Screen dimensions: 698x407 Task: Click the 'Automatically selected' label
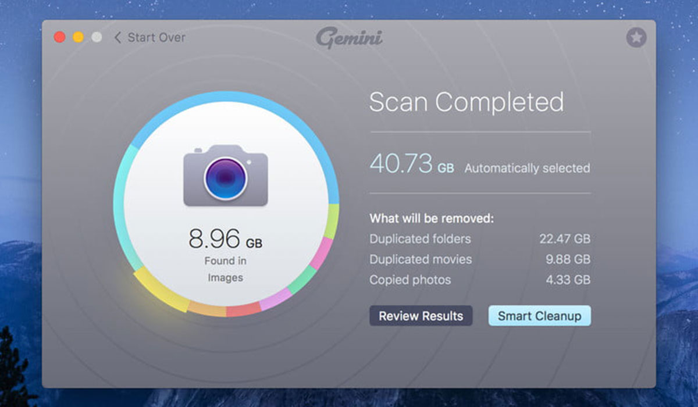tap(527, 169)
